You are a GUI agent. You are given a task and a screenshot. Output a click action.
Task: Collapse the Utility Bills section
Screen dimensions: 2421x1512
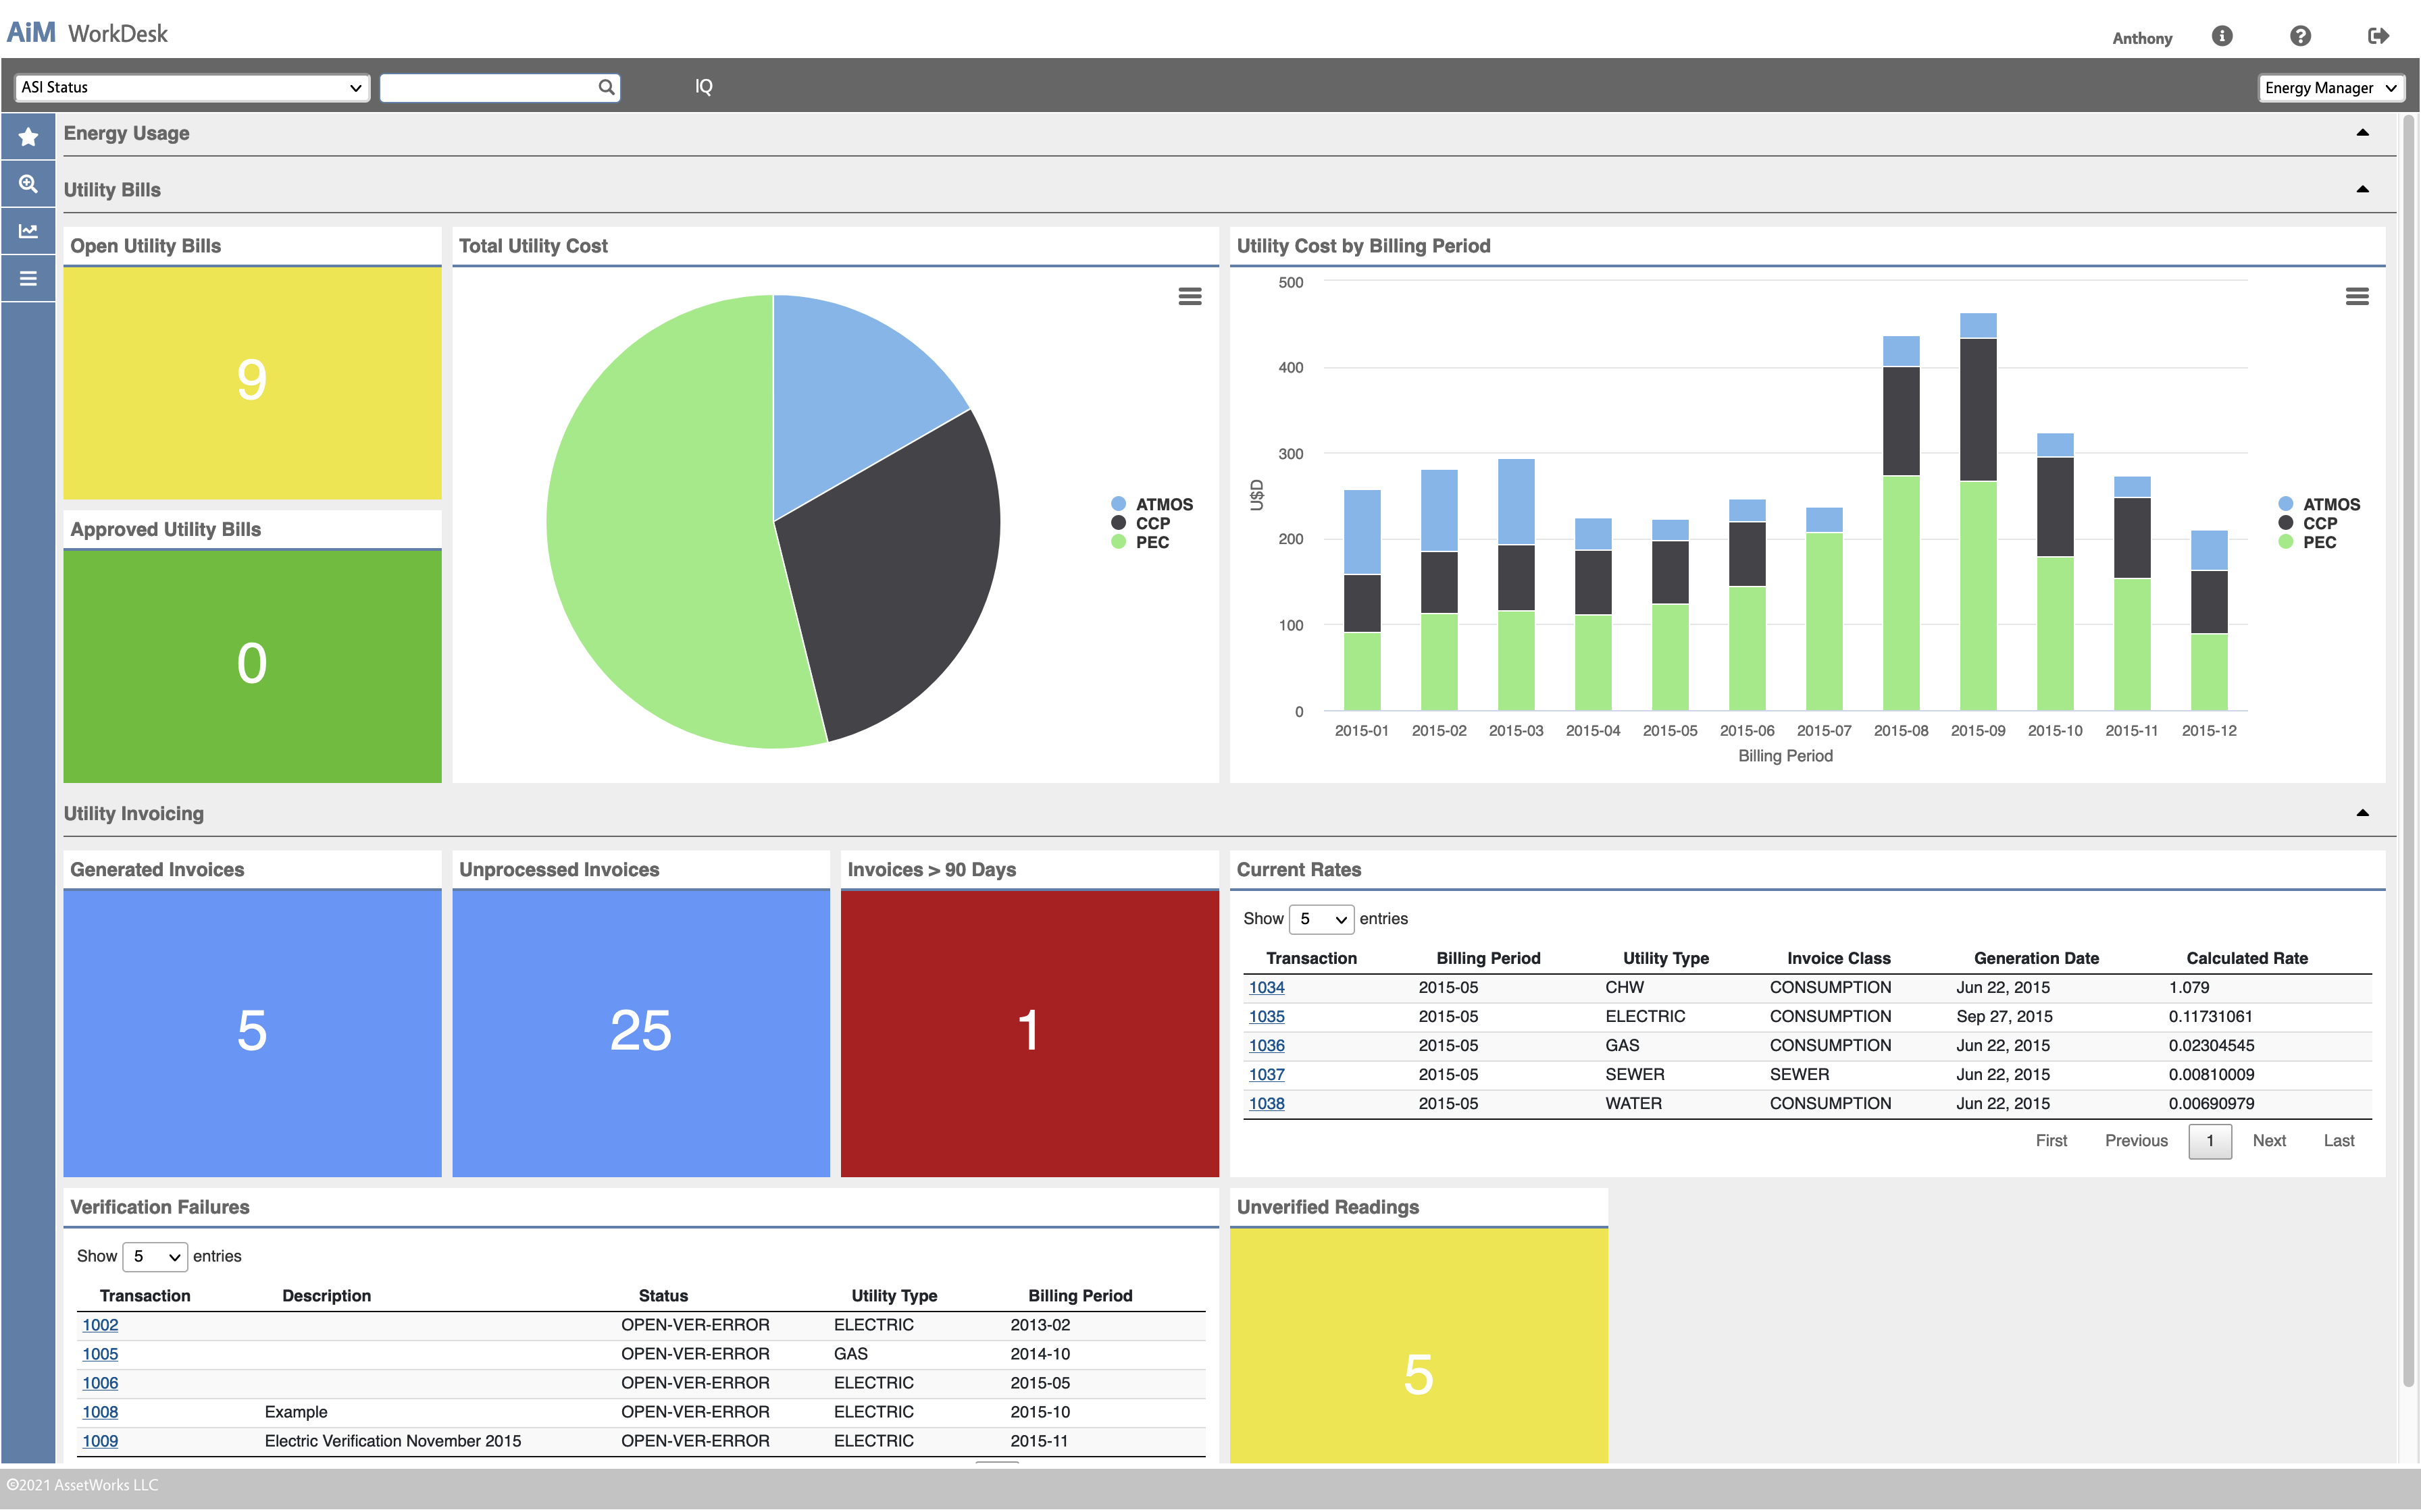(x=2362, y=189)
